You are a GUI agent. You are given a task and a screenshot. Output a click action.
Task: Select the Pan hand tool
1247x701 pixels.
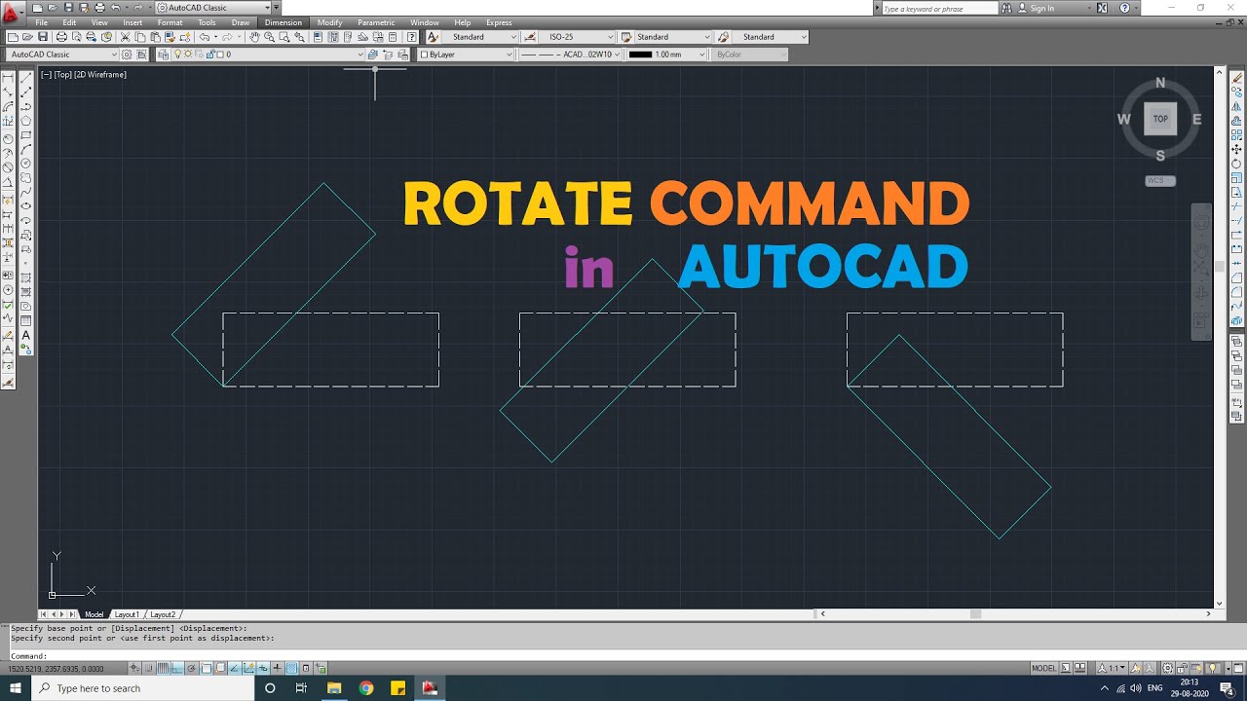[254, 37]
